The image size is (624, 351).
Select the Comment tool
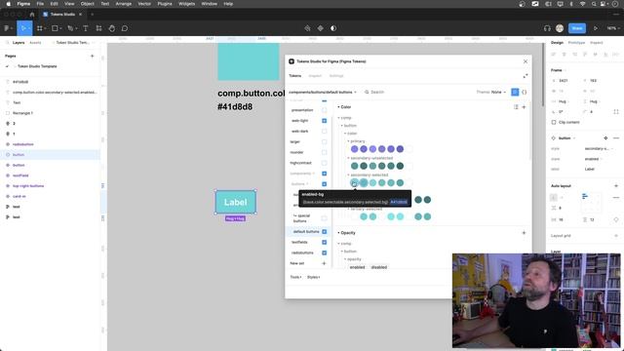coord(125,28)
